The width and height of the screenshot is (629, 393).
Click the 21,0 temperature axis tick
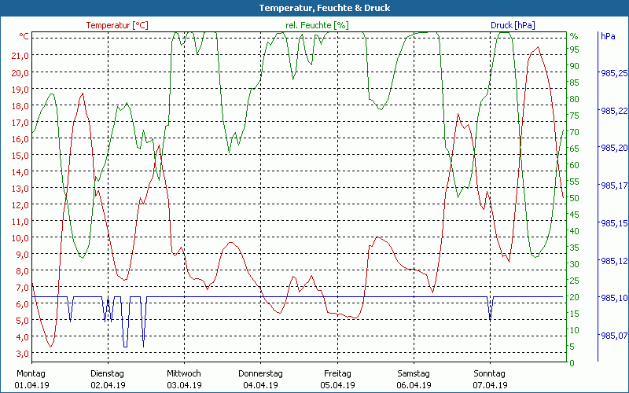[20, 56]
